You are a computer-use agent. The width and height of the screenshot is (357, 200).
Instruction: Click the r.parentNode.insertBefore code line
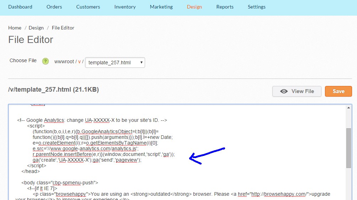(x=103, y=154)
